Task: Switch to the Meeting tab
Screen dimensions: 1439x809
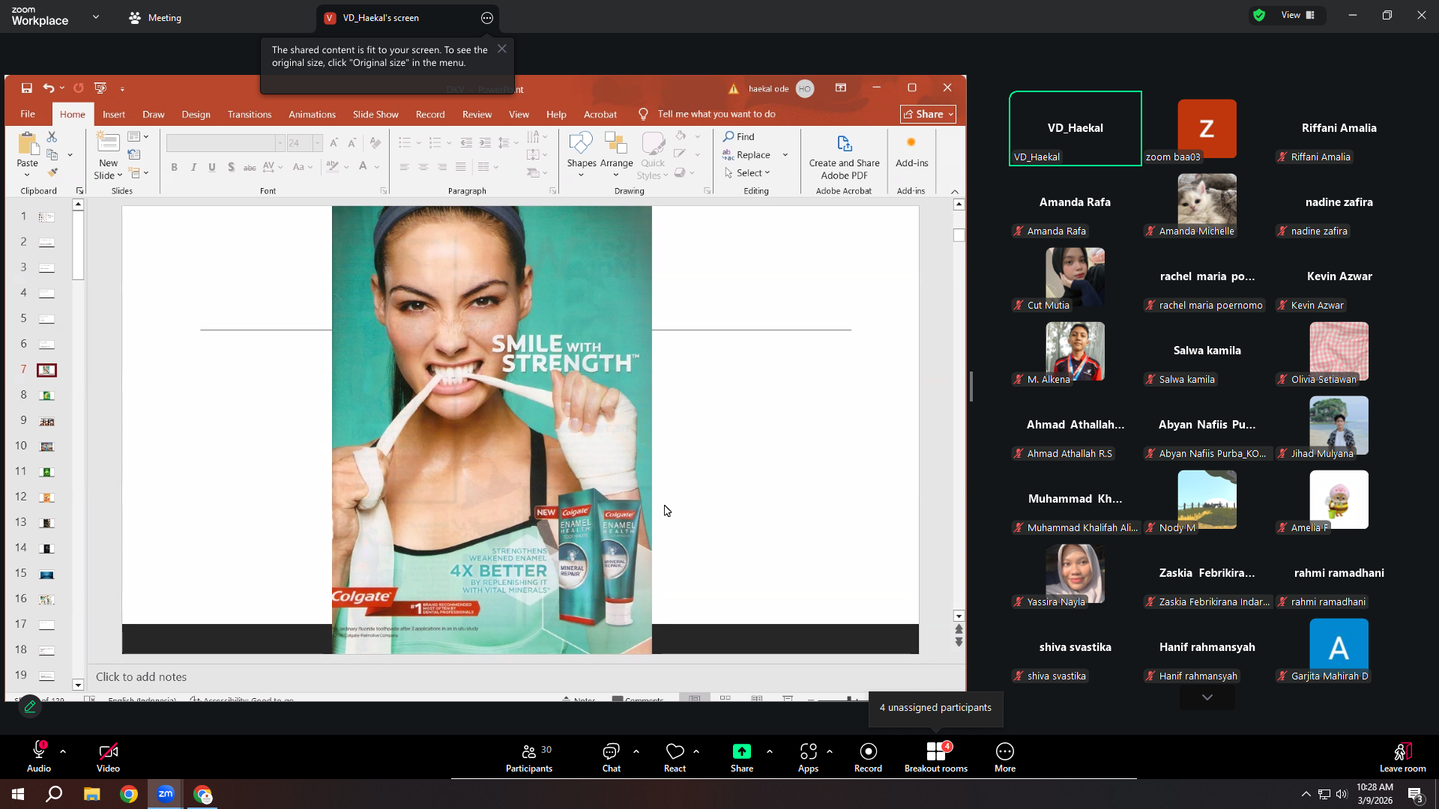Action: [x=155, y=18]
